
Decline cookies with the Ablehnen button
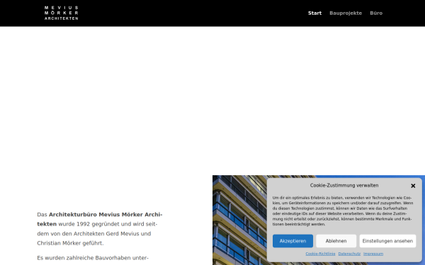336,241
